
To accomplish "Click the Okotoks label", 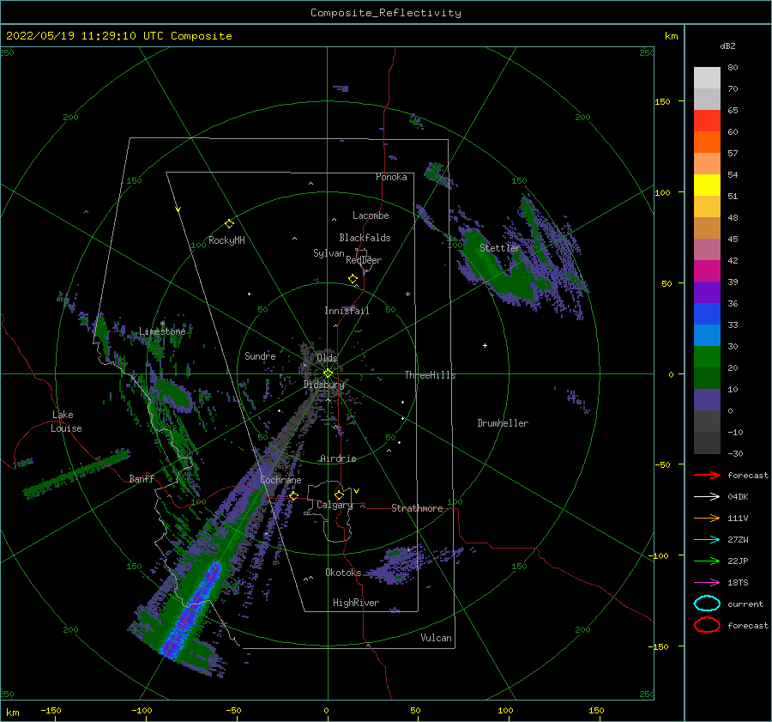I will pyautogui.click(x=343, y=573).
